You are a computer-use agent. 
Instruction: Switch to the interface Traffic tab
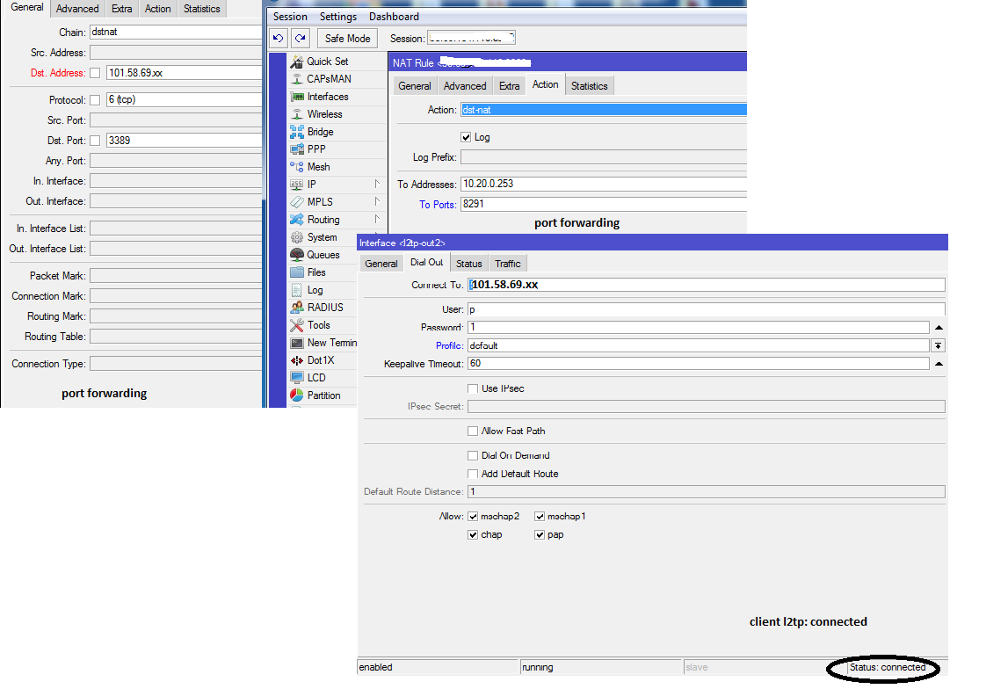tap(508, 264)
